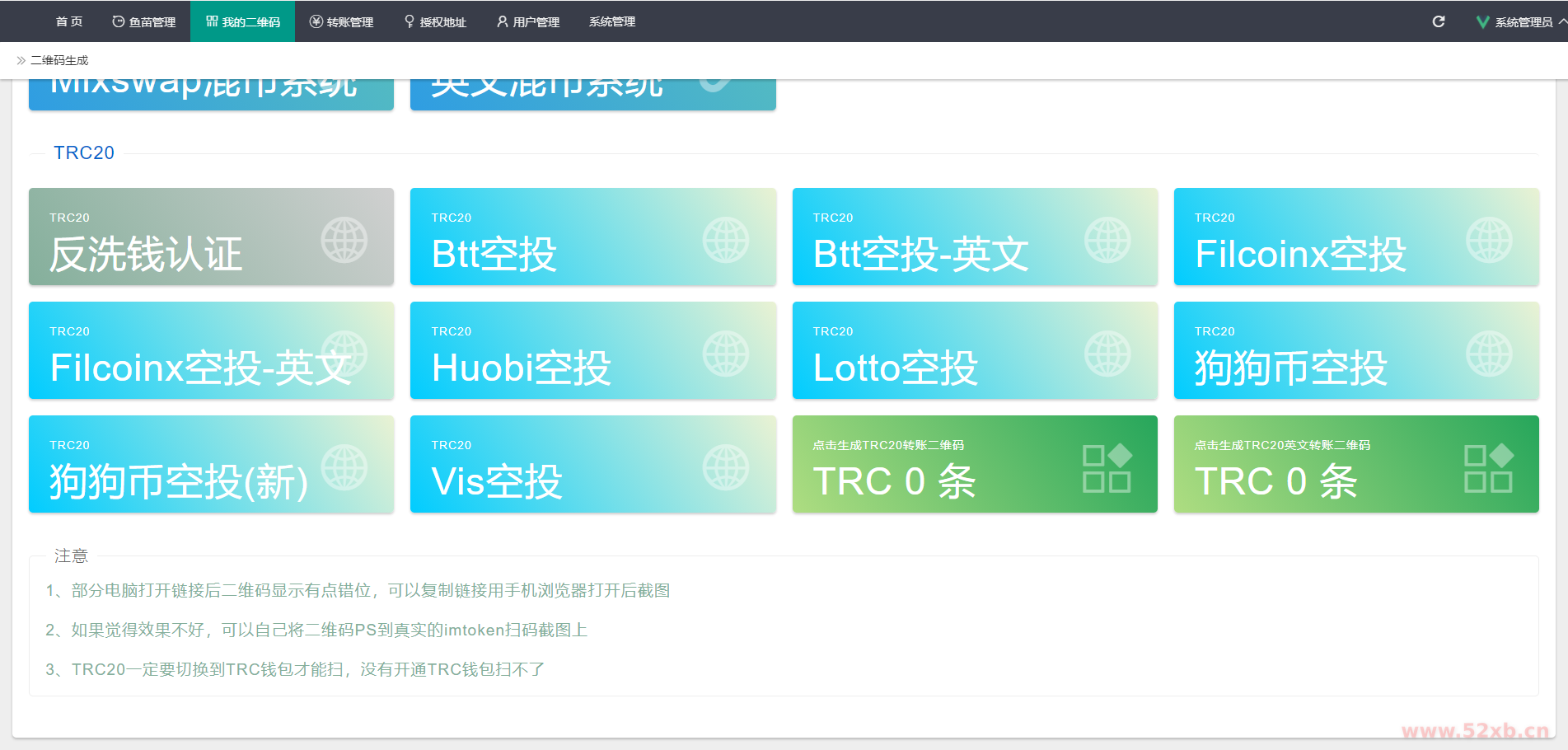
Task: Click globe icon on Btt空投 card
Action: (726, 240)
